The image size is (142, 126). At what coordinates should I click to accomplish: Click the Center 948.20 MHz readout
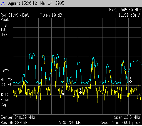[18, 117]
